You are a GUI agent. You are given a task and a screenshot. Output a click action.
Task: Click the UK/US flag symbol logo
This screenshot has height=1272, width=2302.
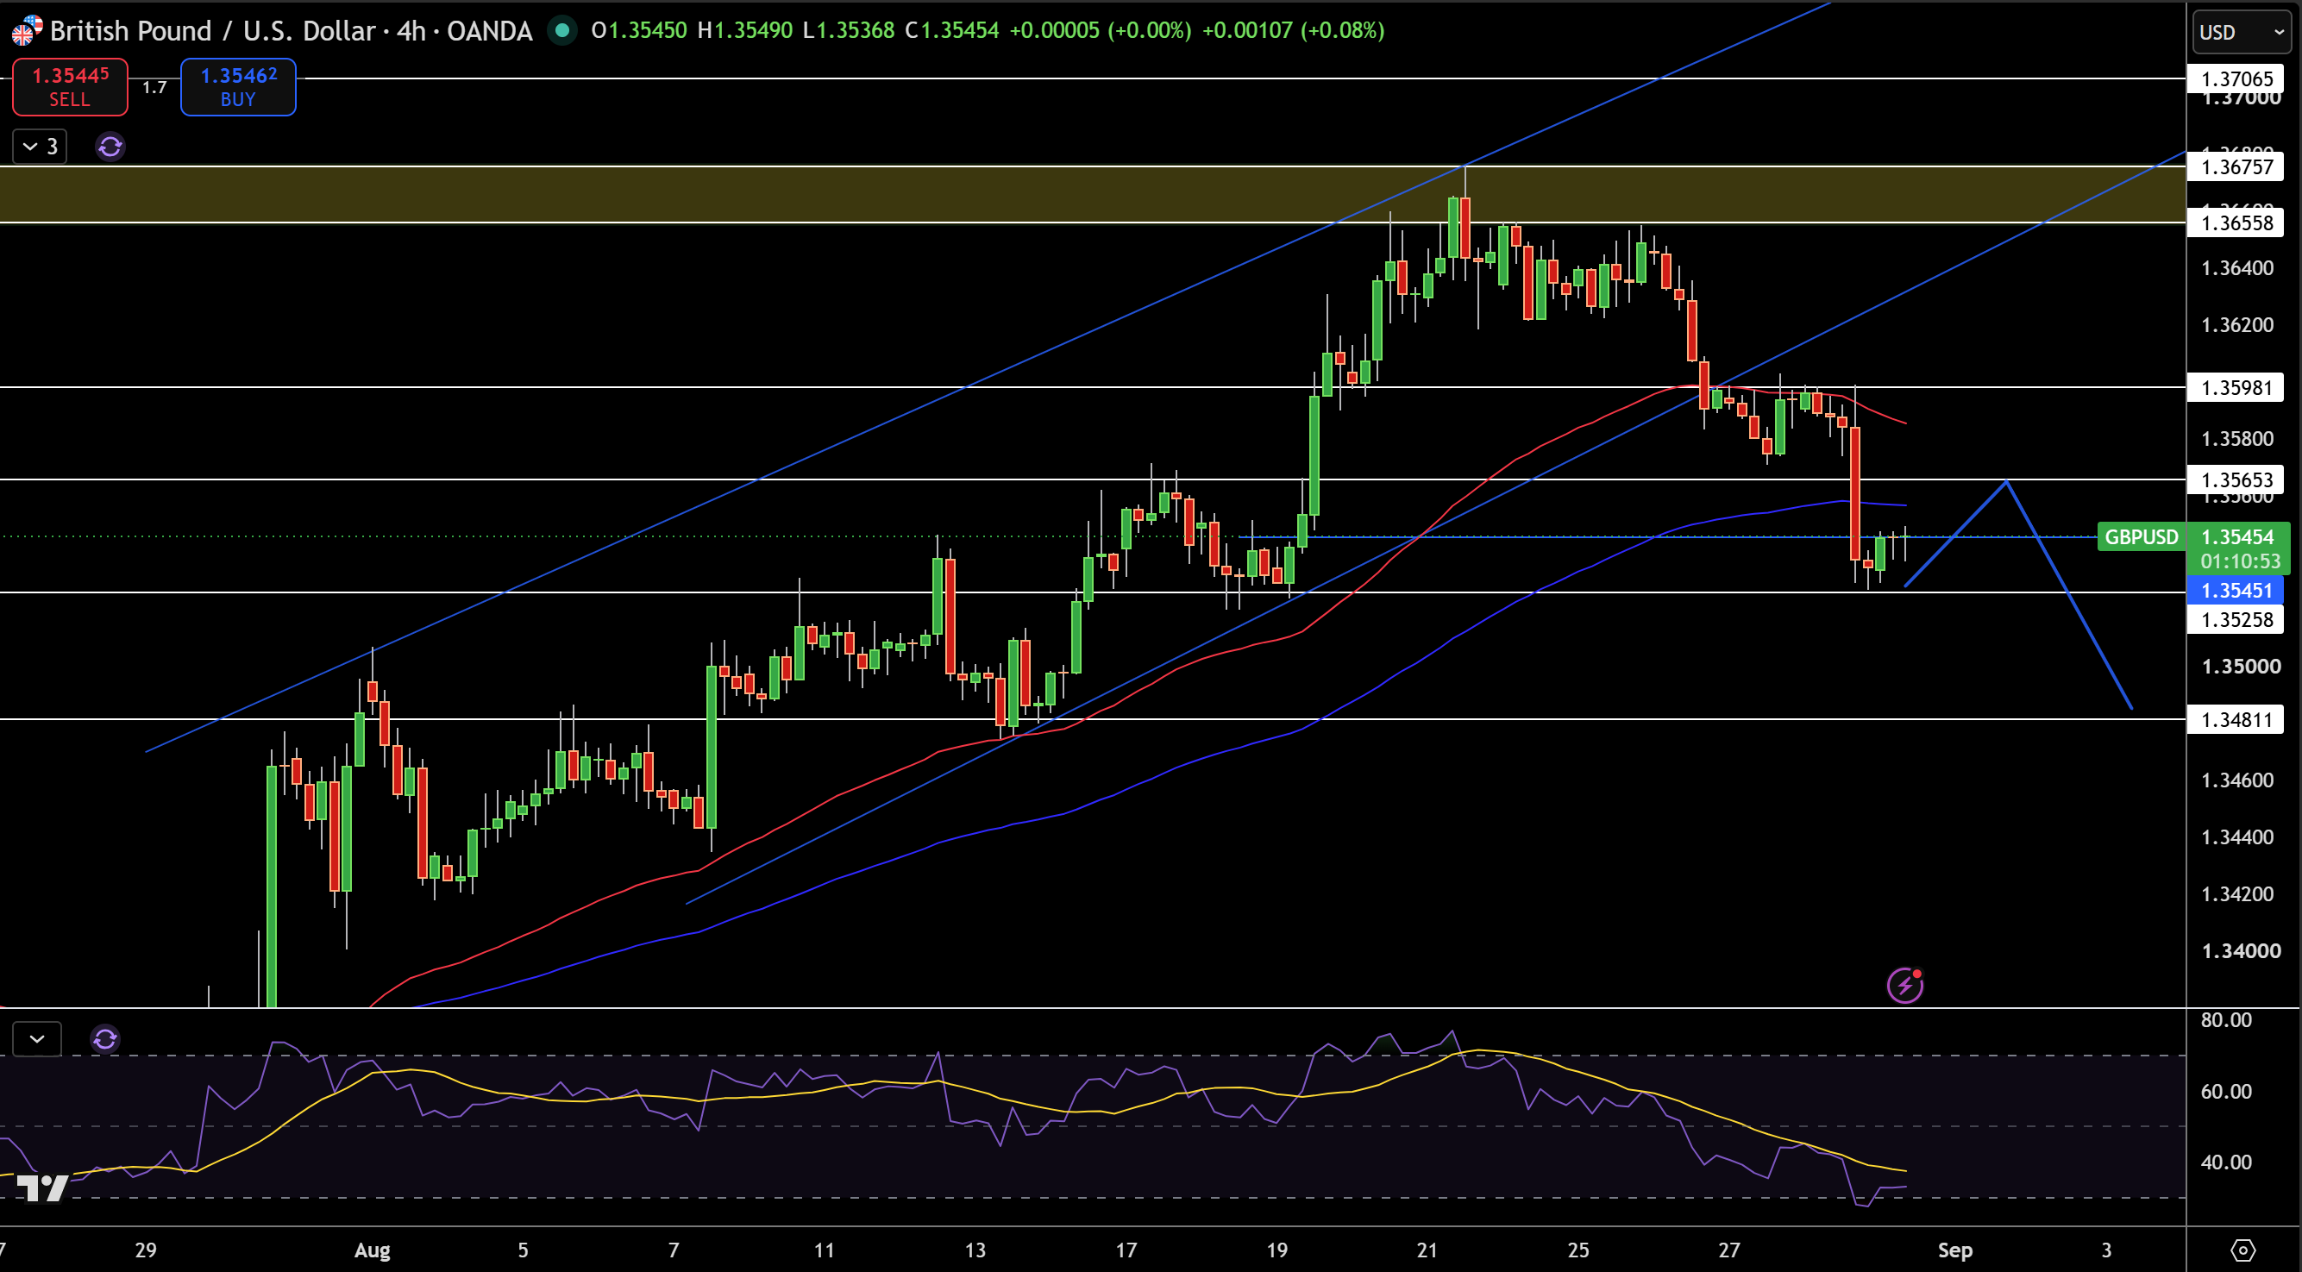point(25,30)
